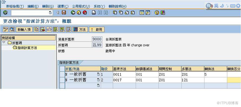Open value help for phase 1 折舊/利息
241x107 pixels.
click(x=98, y=74)
